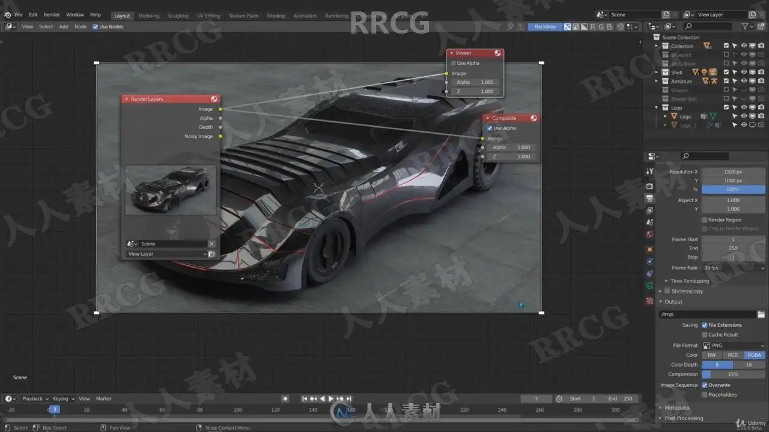The image size is (769, 432).
Task: Open the Window menu
Action: tap(74, 14)
